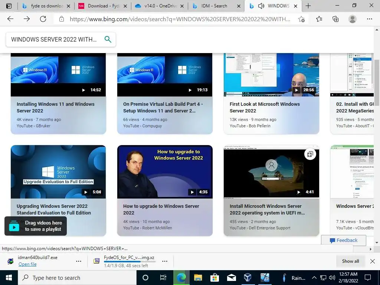The width and height of the screenshot is (380, 285).
Task: Click the drag videos playlist panel
Action: (x=36, y=226)
